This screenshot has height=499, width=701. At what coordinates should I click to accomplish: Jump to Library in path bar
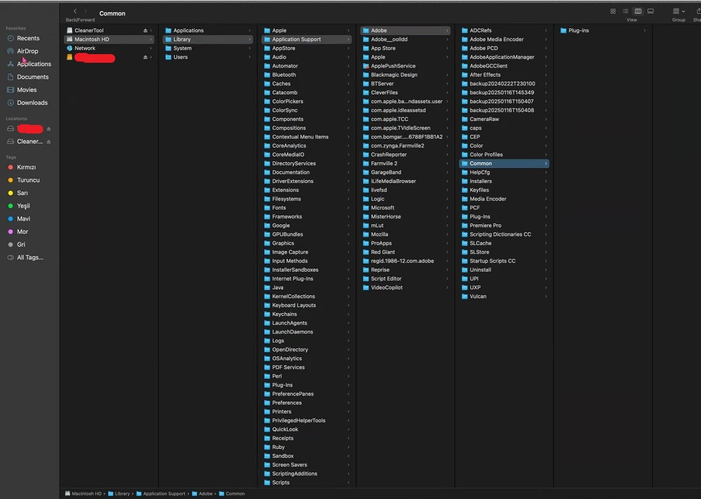click(x=119, y=494)
